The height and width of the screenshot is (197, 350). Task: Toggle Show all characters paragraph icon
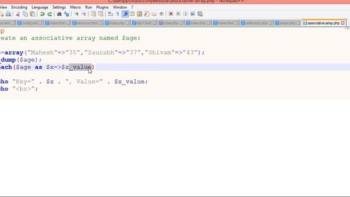pos(118,14)
